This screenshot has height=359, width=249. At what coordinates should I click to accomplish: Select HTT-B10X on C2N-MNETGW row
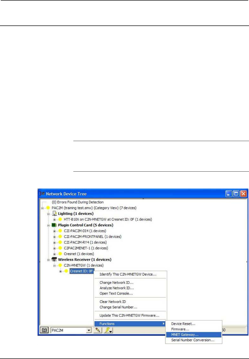coord(108,219)
